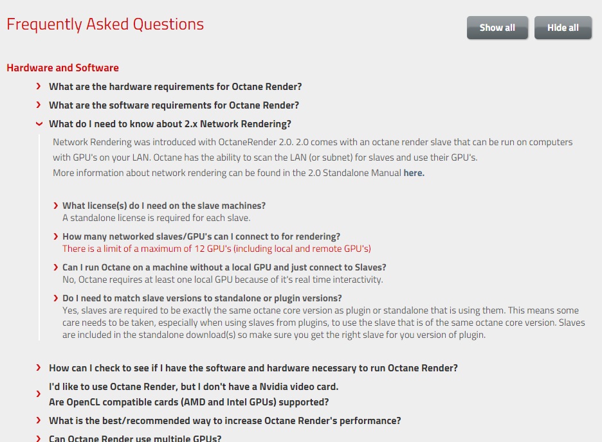Expand the multiple GPUs question chevron
The image size is (602, 442).
[x=39, y=438]
